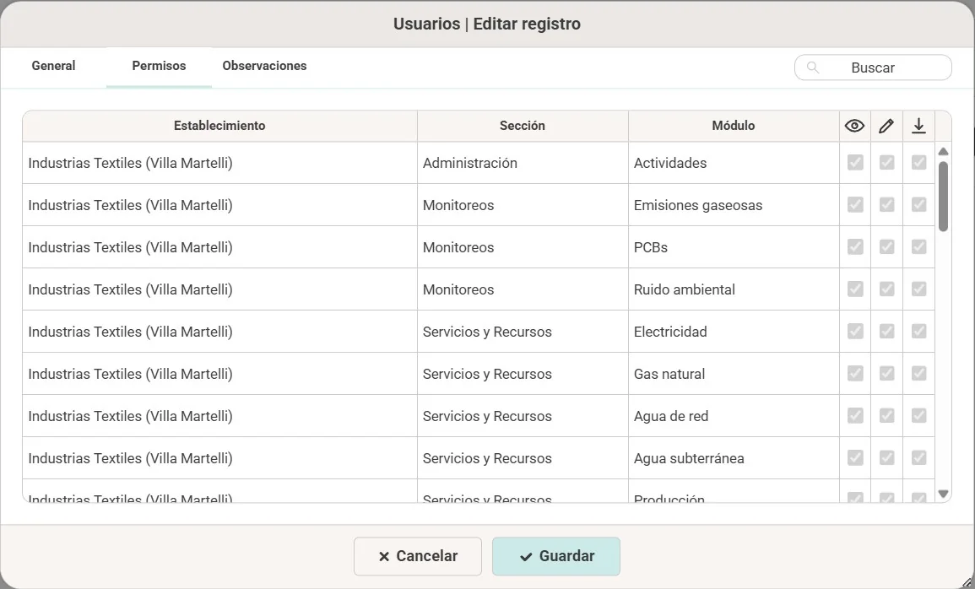Click the Módulo column header
The height and width of the screenshot is (589, 975).
pyautogui.click(x=734, y=126)
